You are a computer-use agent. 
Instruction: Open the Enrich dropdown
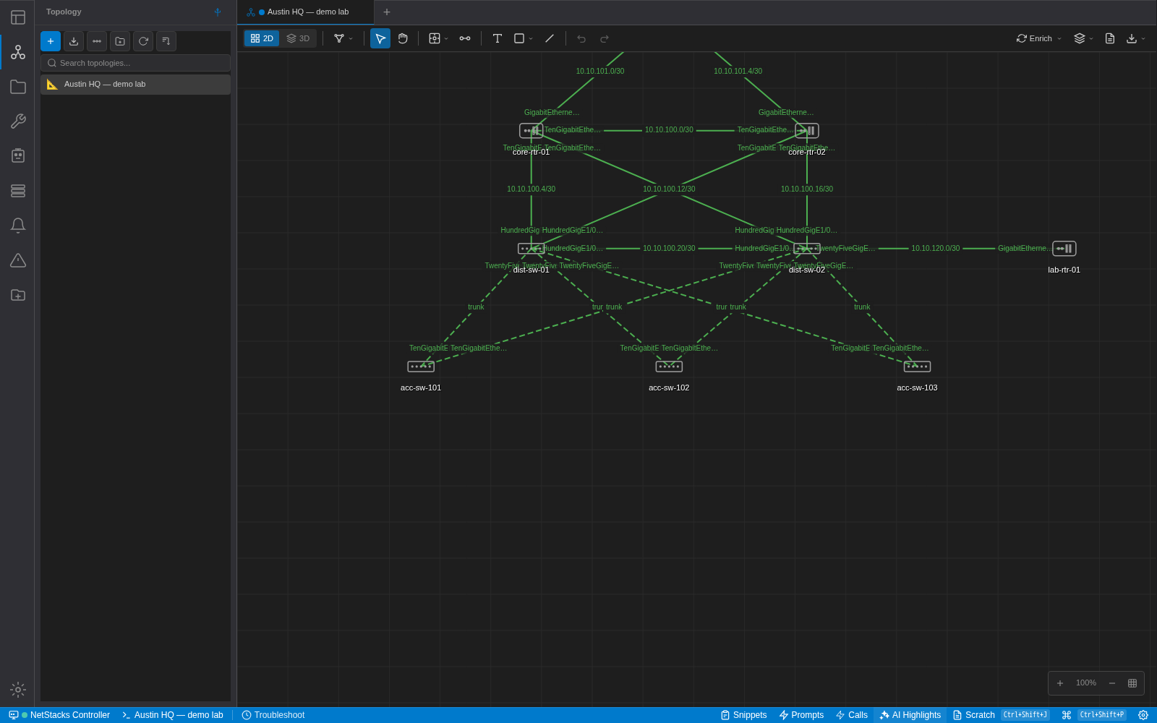click(x=1039, y=38)
